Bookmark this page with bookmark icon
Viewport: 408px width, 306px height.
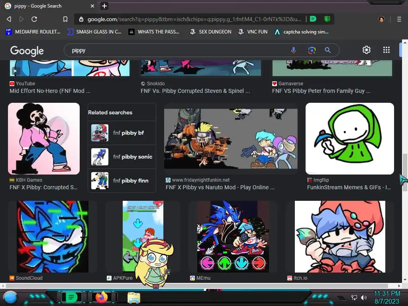click(x=65, y=19)
